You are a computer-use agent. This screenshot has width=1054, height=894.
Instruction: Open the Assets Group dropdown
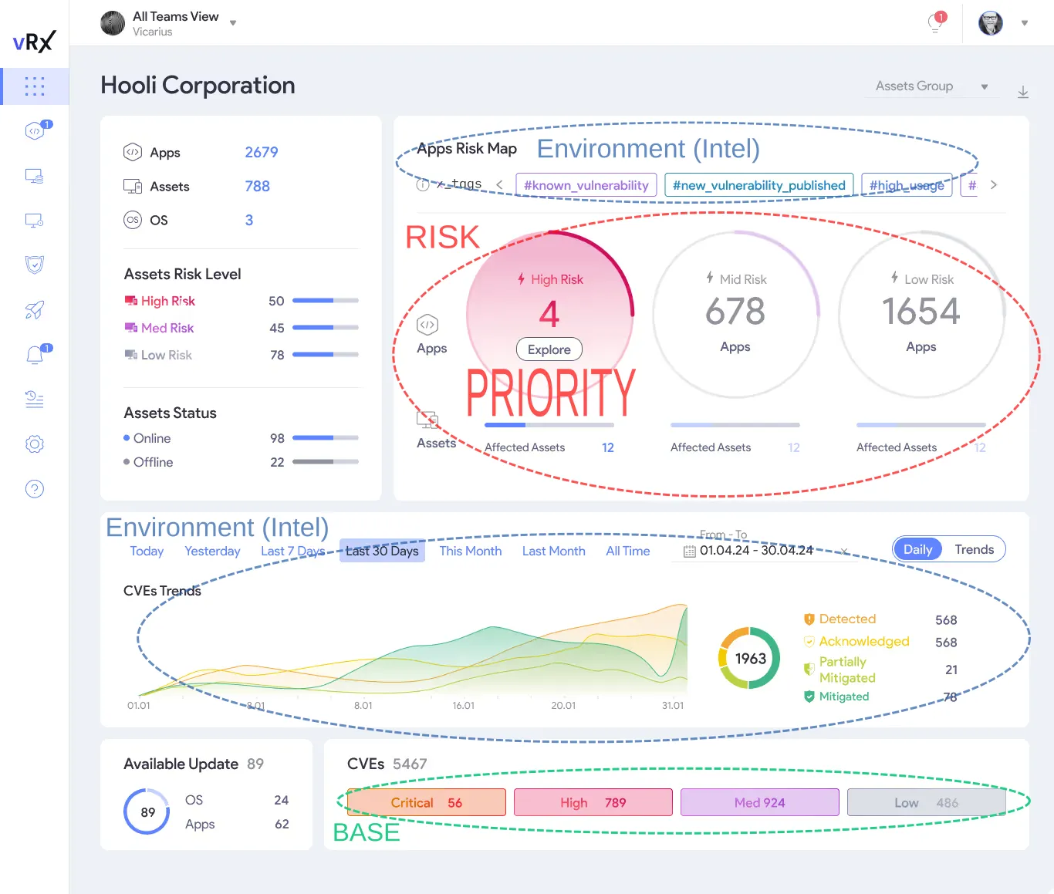(x=932, y=86)
